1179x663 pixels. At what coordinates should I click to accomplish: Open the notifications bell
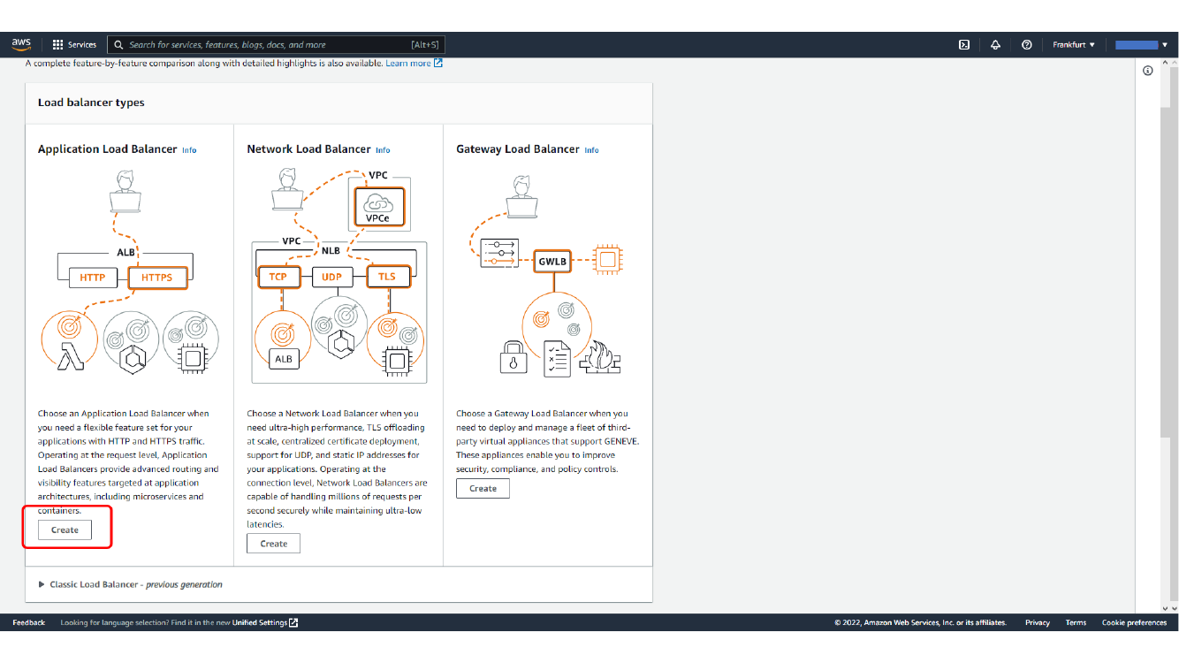coord(995,44)
